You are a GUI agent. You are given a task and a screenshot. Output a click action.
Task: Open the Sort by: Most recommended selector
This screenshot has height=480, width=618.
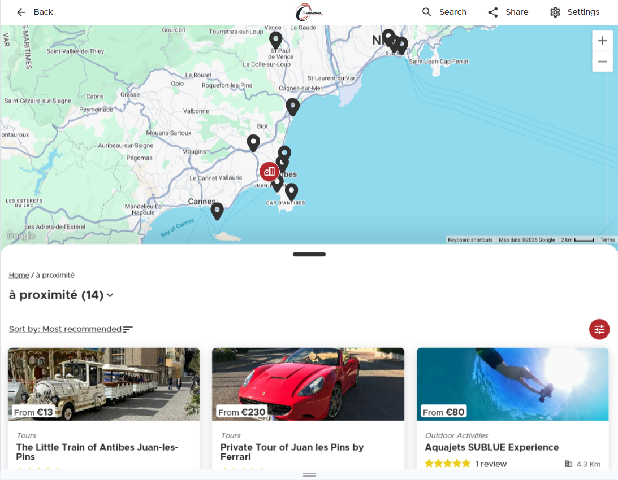tap(64, 329)
